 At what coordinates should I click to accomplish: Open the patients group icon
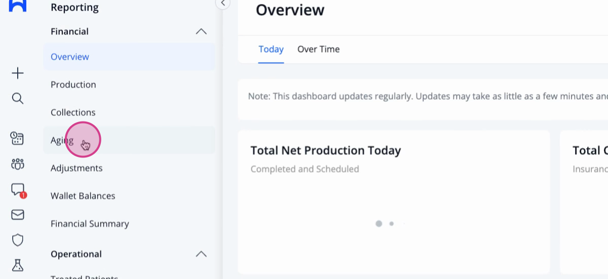tap(18, 164)
